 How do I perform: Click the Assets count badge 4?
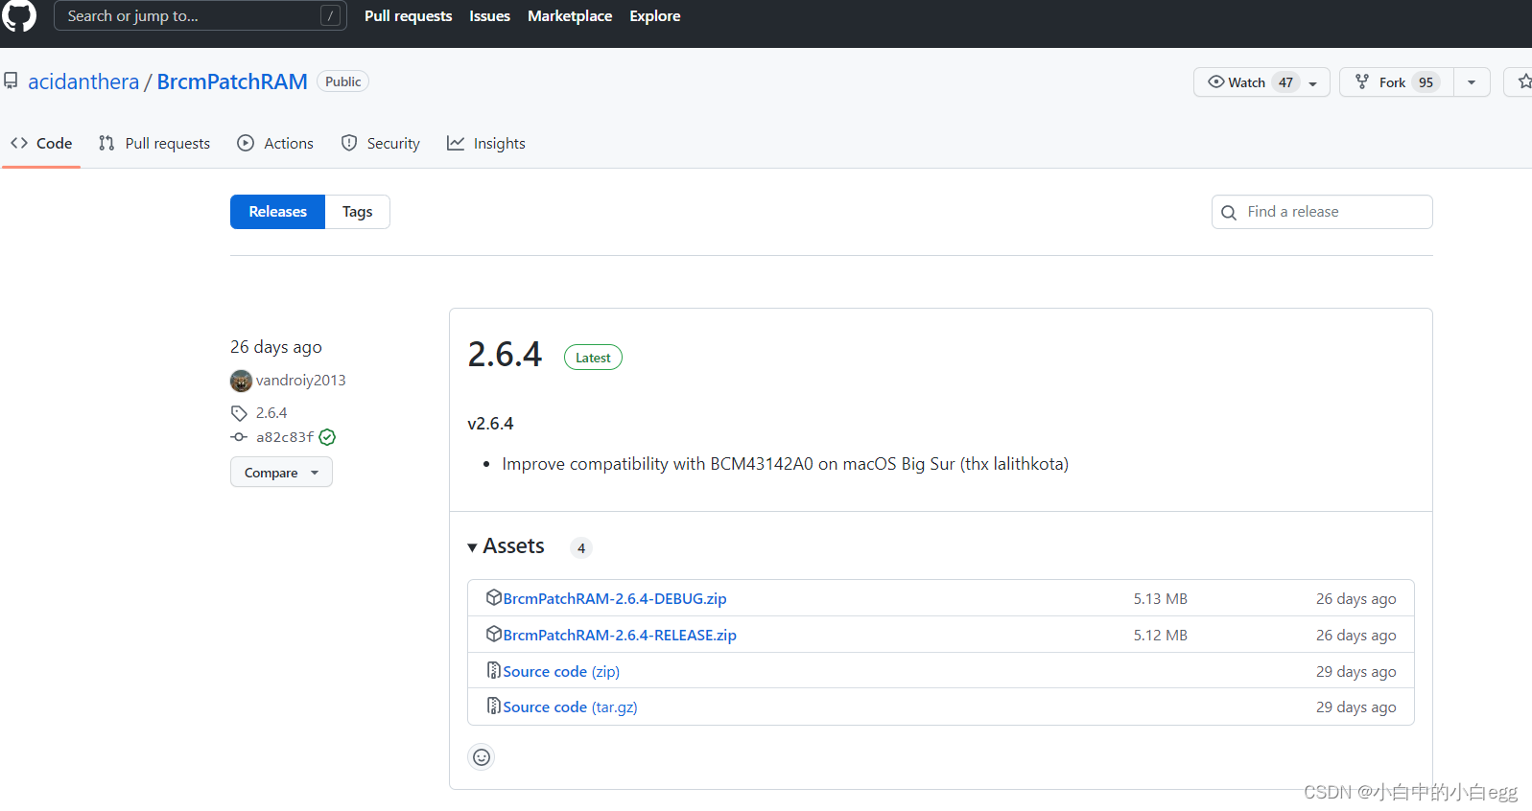[x=581, y=548]
